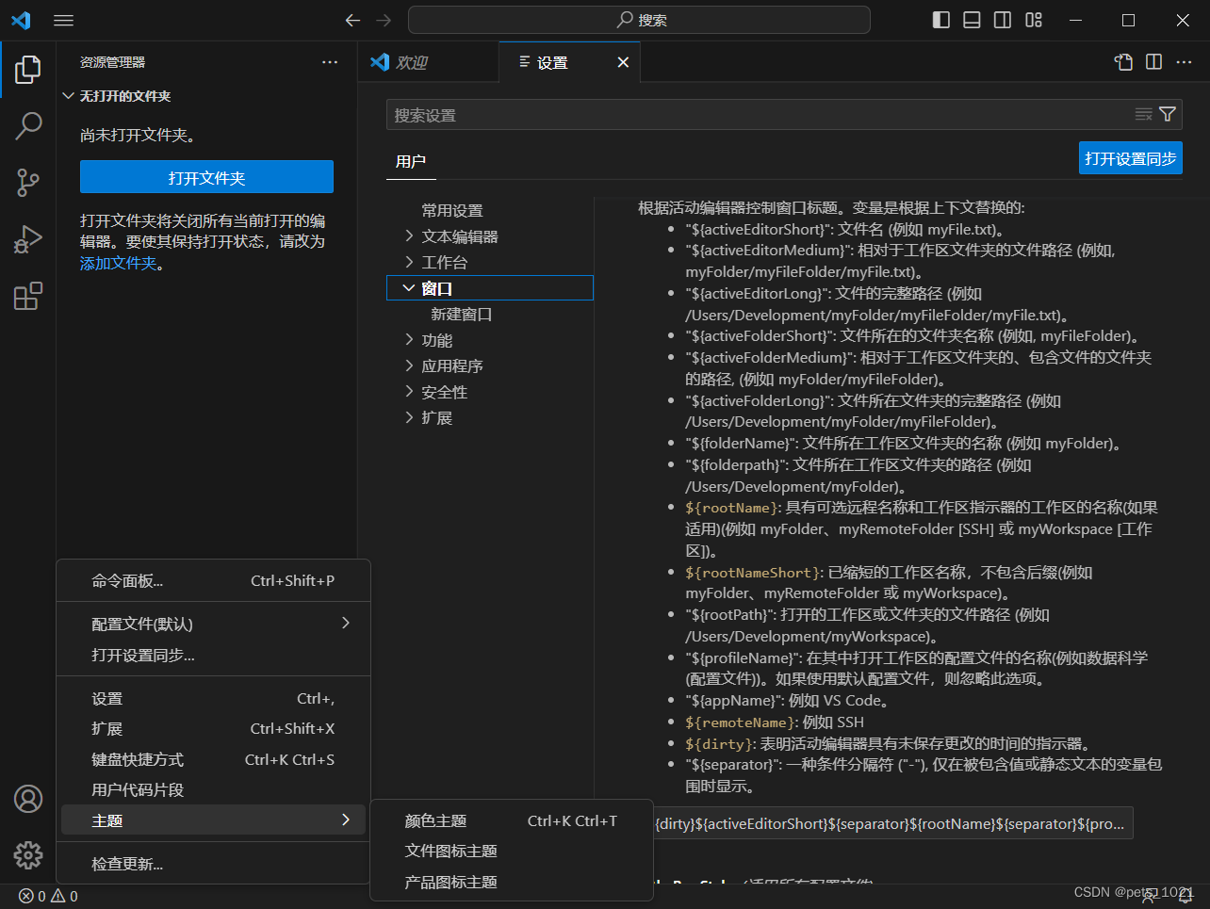Click the Accounts icon above the gear
This screenshot has height=909, width=1210.
tap(27, 798)
